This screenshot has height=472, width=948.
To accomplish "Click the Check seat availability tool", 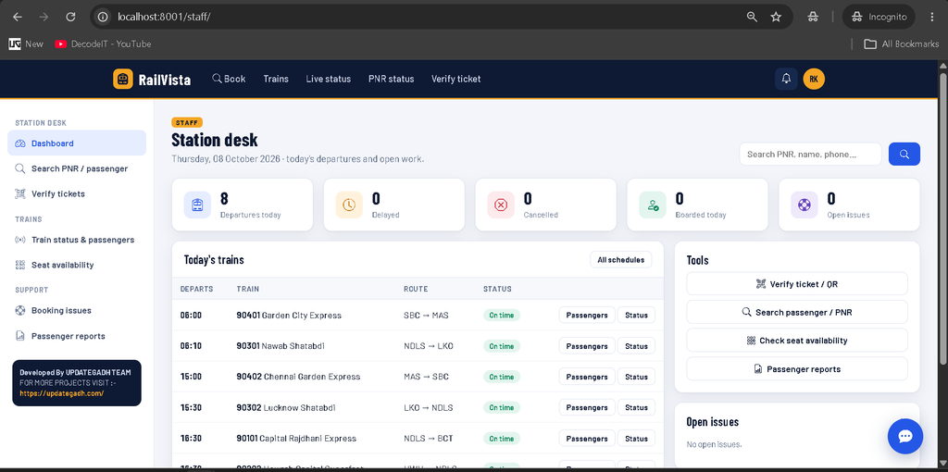I will pyautogui.click(x=797, y=341).
